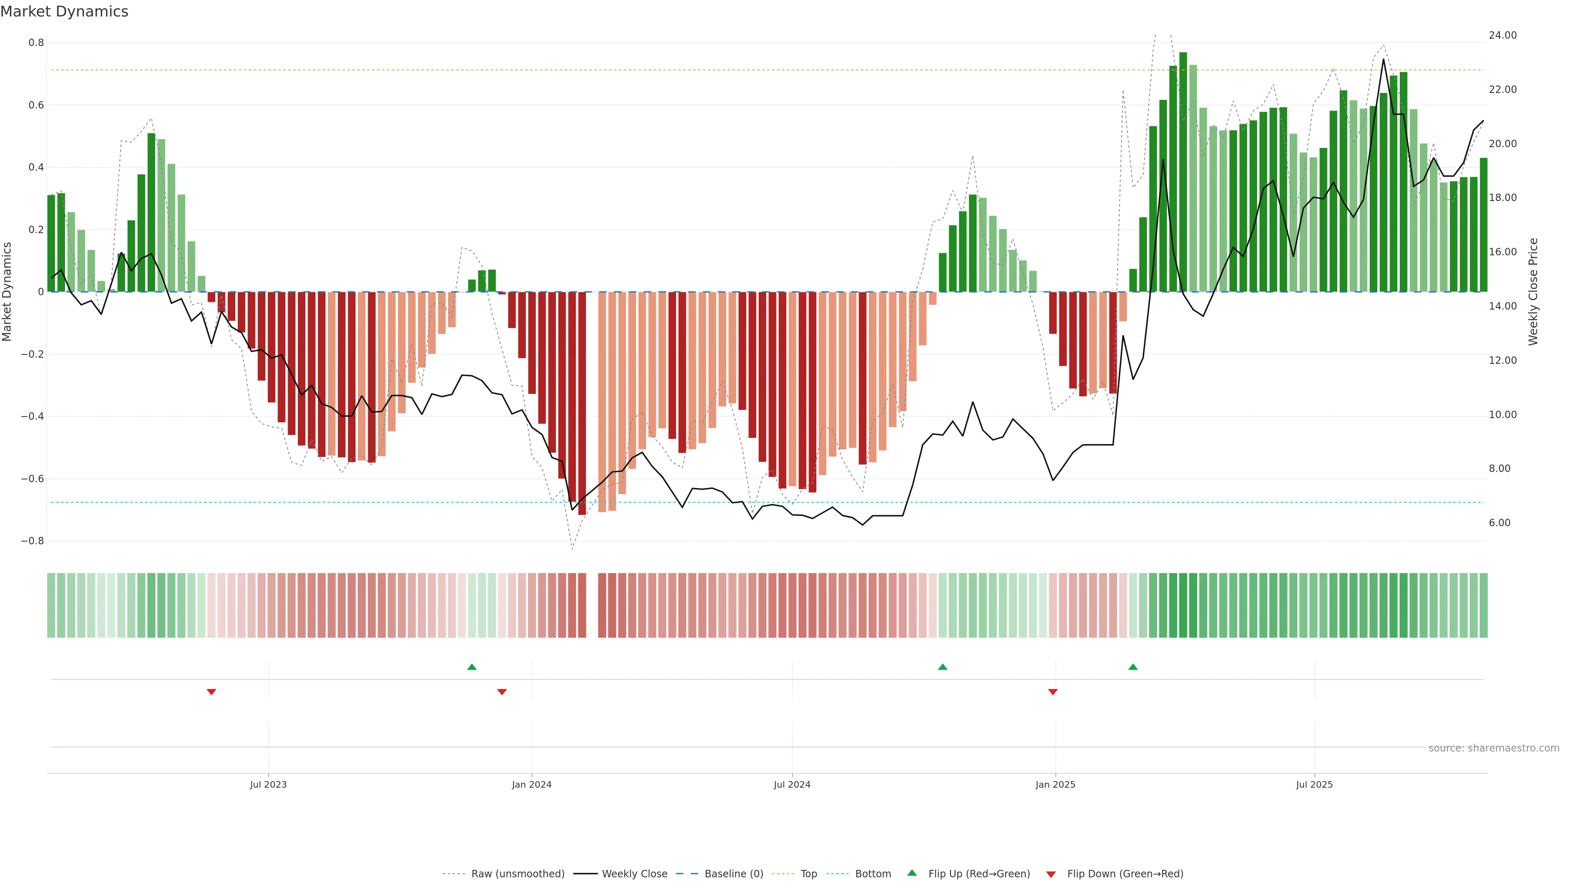Click the 24.00 right axis tick label
The width and height of the screenshot is (1580, 888).
click(x=1502, y=35)
